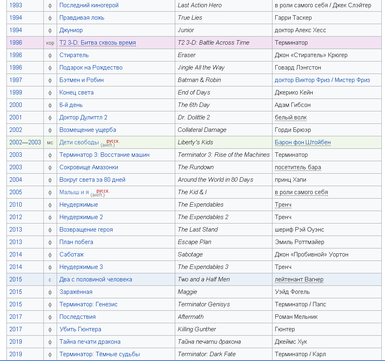Viewport: 385px width, 361px height.
Task: Open the «Терминатор: Генезис» film link
Action: (88, 304)
